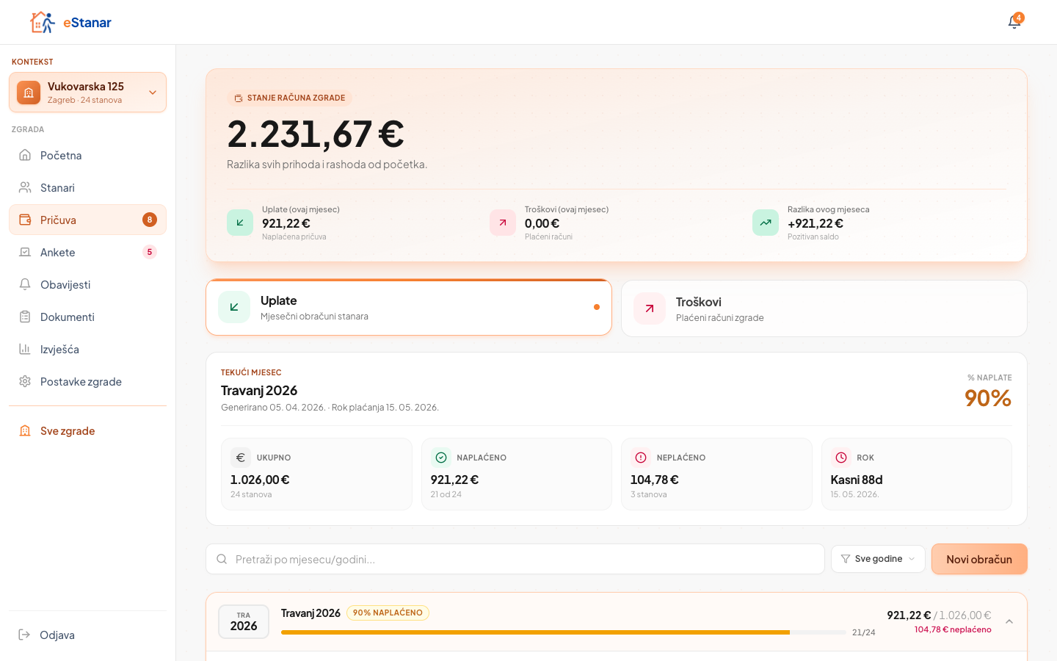Collapse the Travanj 2026 row chevron
The width and height of the screenshot is (1057, 661).
click(x=1009, y=621)
